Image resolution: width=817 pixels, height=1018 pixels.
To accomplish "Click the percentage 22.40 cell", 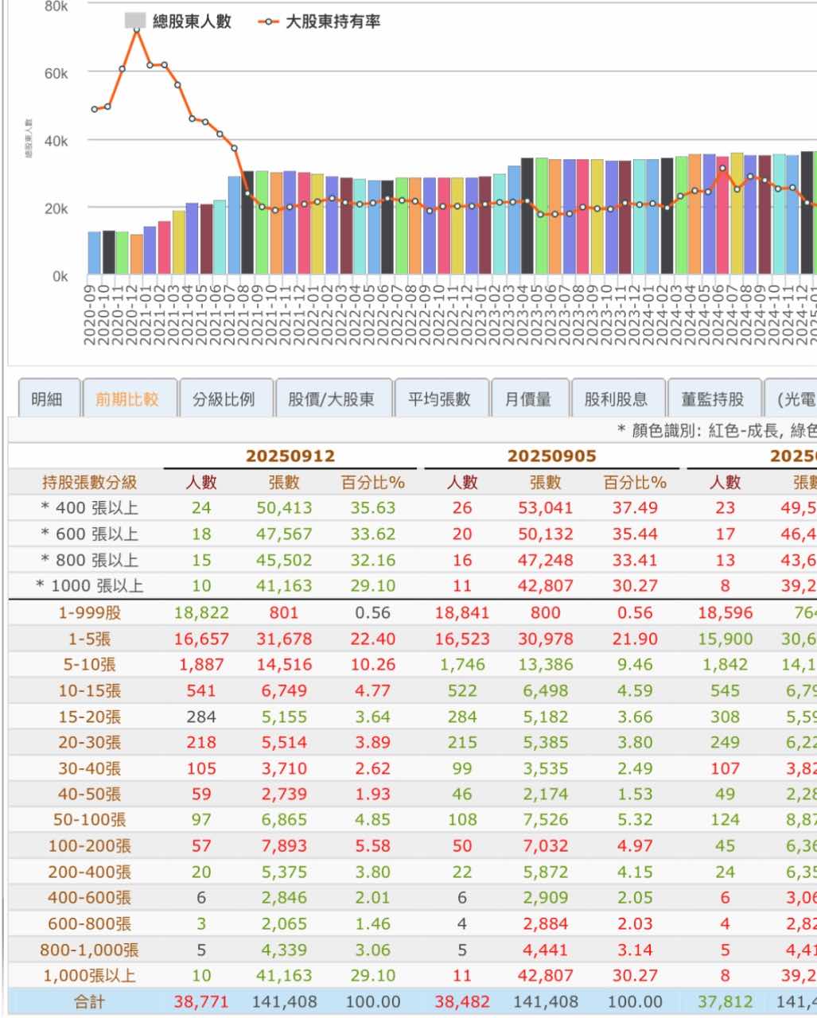I will [373, 639].
